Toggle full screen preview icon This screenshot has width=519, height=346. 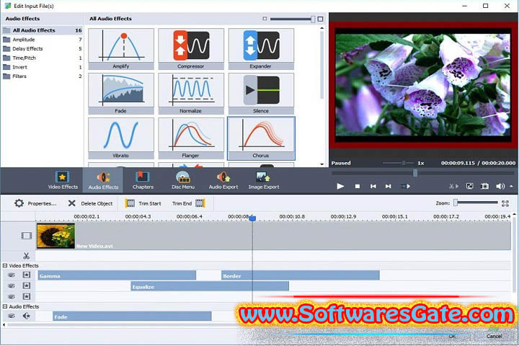[x=469, y=186]
